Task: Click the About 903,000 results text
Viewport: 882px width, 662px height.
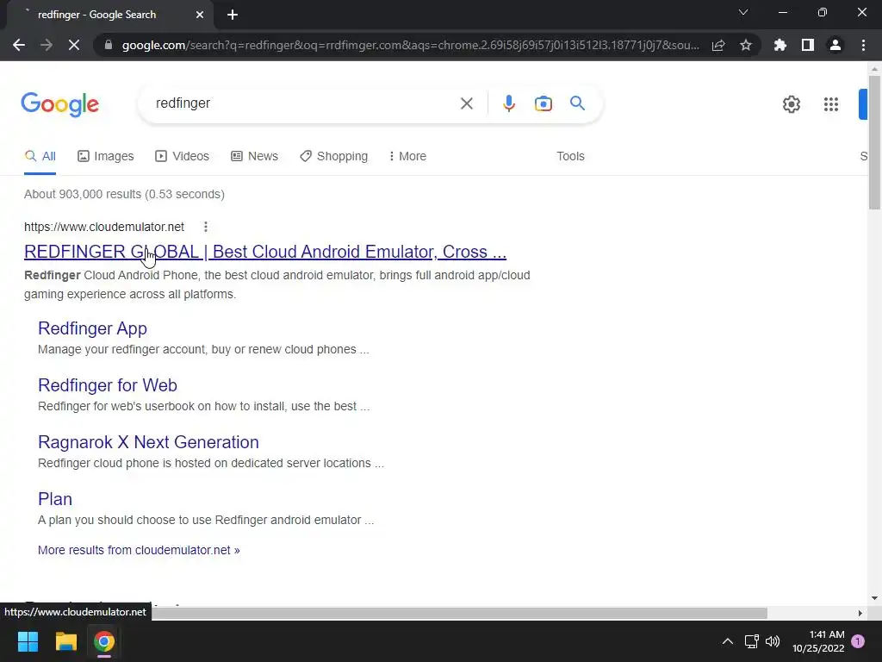Action: click(x=124, y=194)
